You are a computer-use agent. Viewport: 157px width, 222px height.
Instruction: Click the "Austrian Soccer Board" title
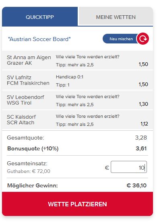click(39, 39)
